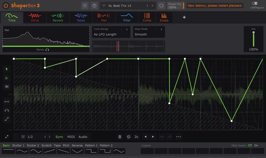The image size is (266, 158).
Task: Select the Filter shaper tab
Action: click(127, 17)
